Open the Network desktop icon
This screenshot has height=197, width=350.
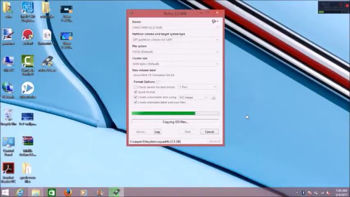coord(8,90)
